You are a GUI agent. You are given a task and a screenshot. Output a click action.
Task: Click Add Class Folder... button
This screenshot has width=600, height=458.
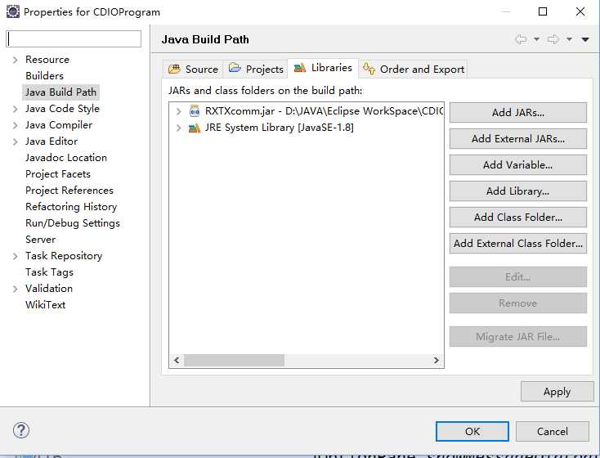(x=518, y=217)
